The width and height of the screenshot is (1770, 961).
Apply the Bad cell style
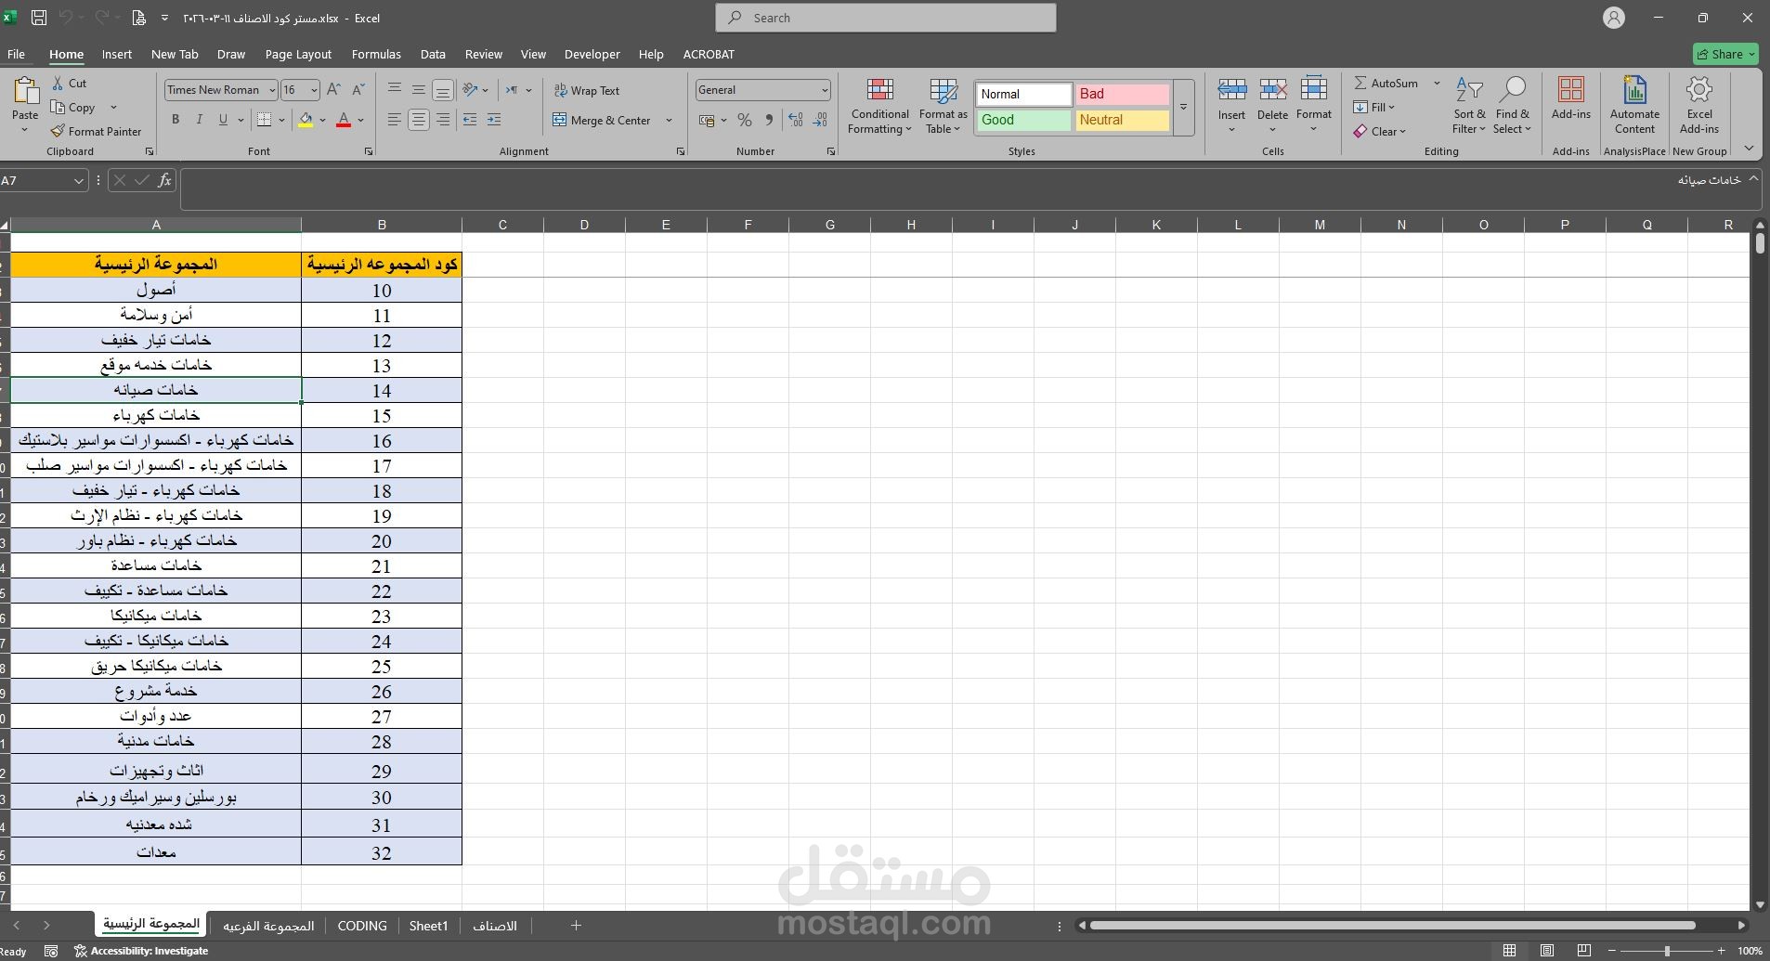pos(1123,94)
